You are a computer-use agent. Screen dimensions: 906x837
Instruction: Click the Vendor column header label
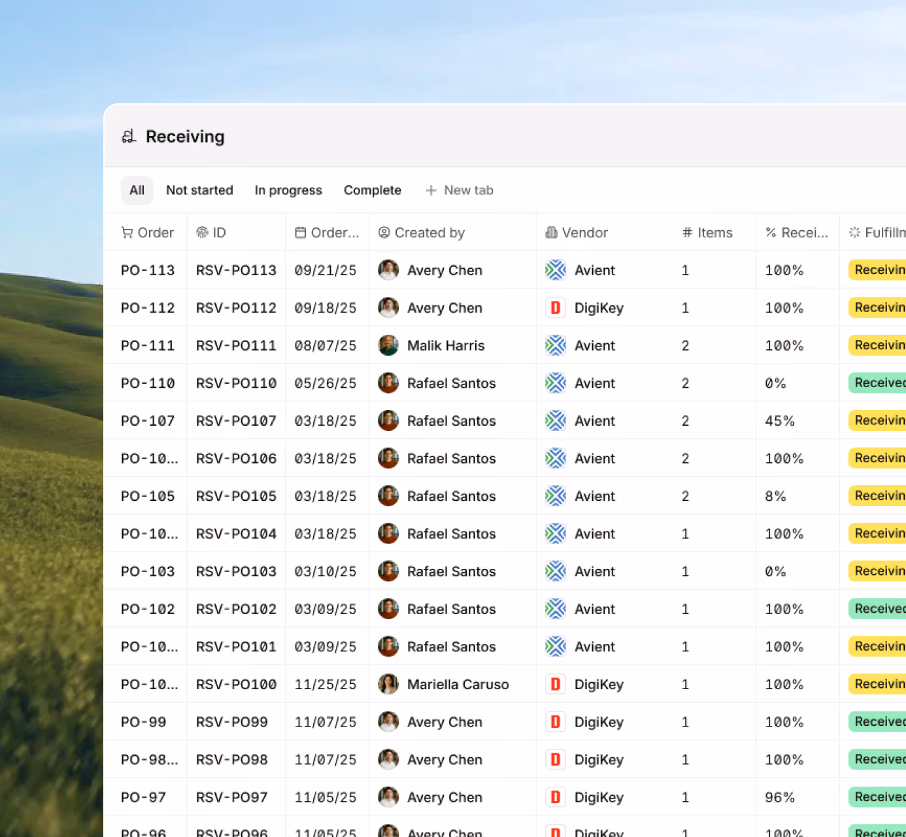pyautogui.click(x=585, y=233)
